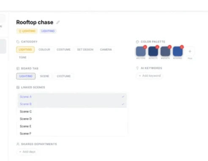Viewport: 208px width, 161px height.
Task: Click the slate gray-blue palette swatch
Action: [165, 51]
